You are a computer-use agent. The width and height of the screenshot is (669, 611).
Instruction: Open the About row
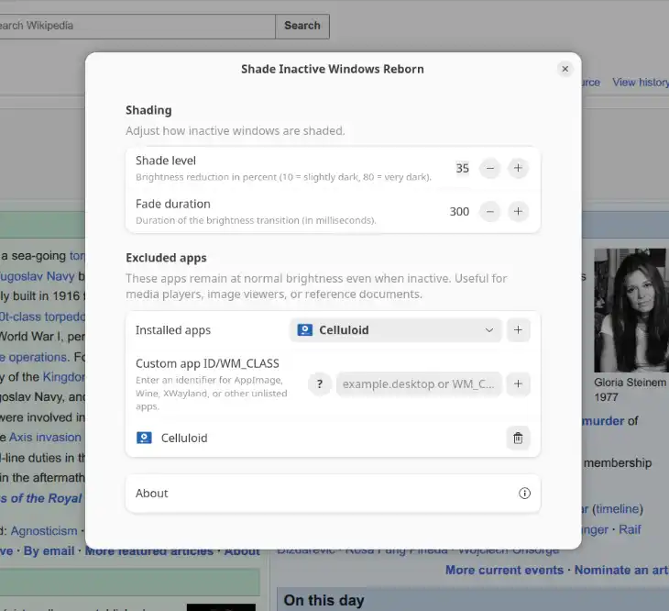(x=333, y=494)
